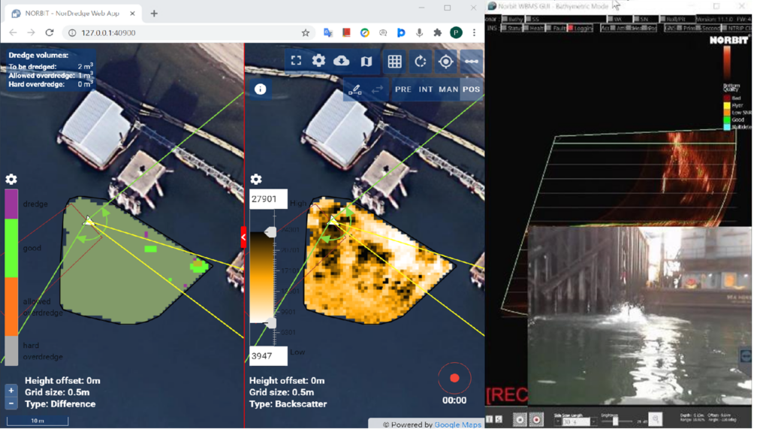Center map using the GPS target icon
The image size is (769, 435).
pyautogui.click(x=445, y=61)
